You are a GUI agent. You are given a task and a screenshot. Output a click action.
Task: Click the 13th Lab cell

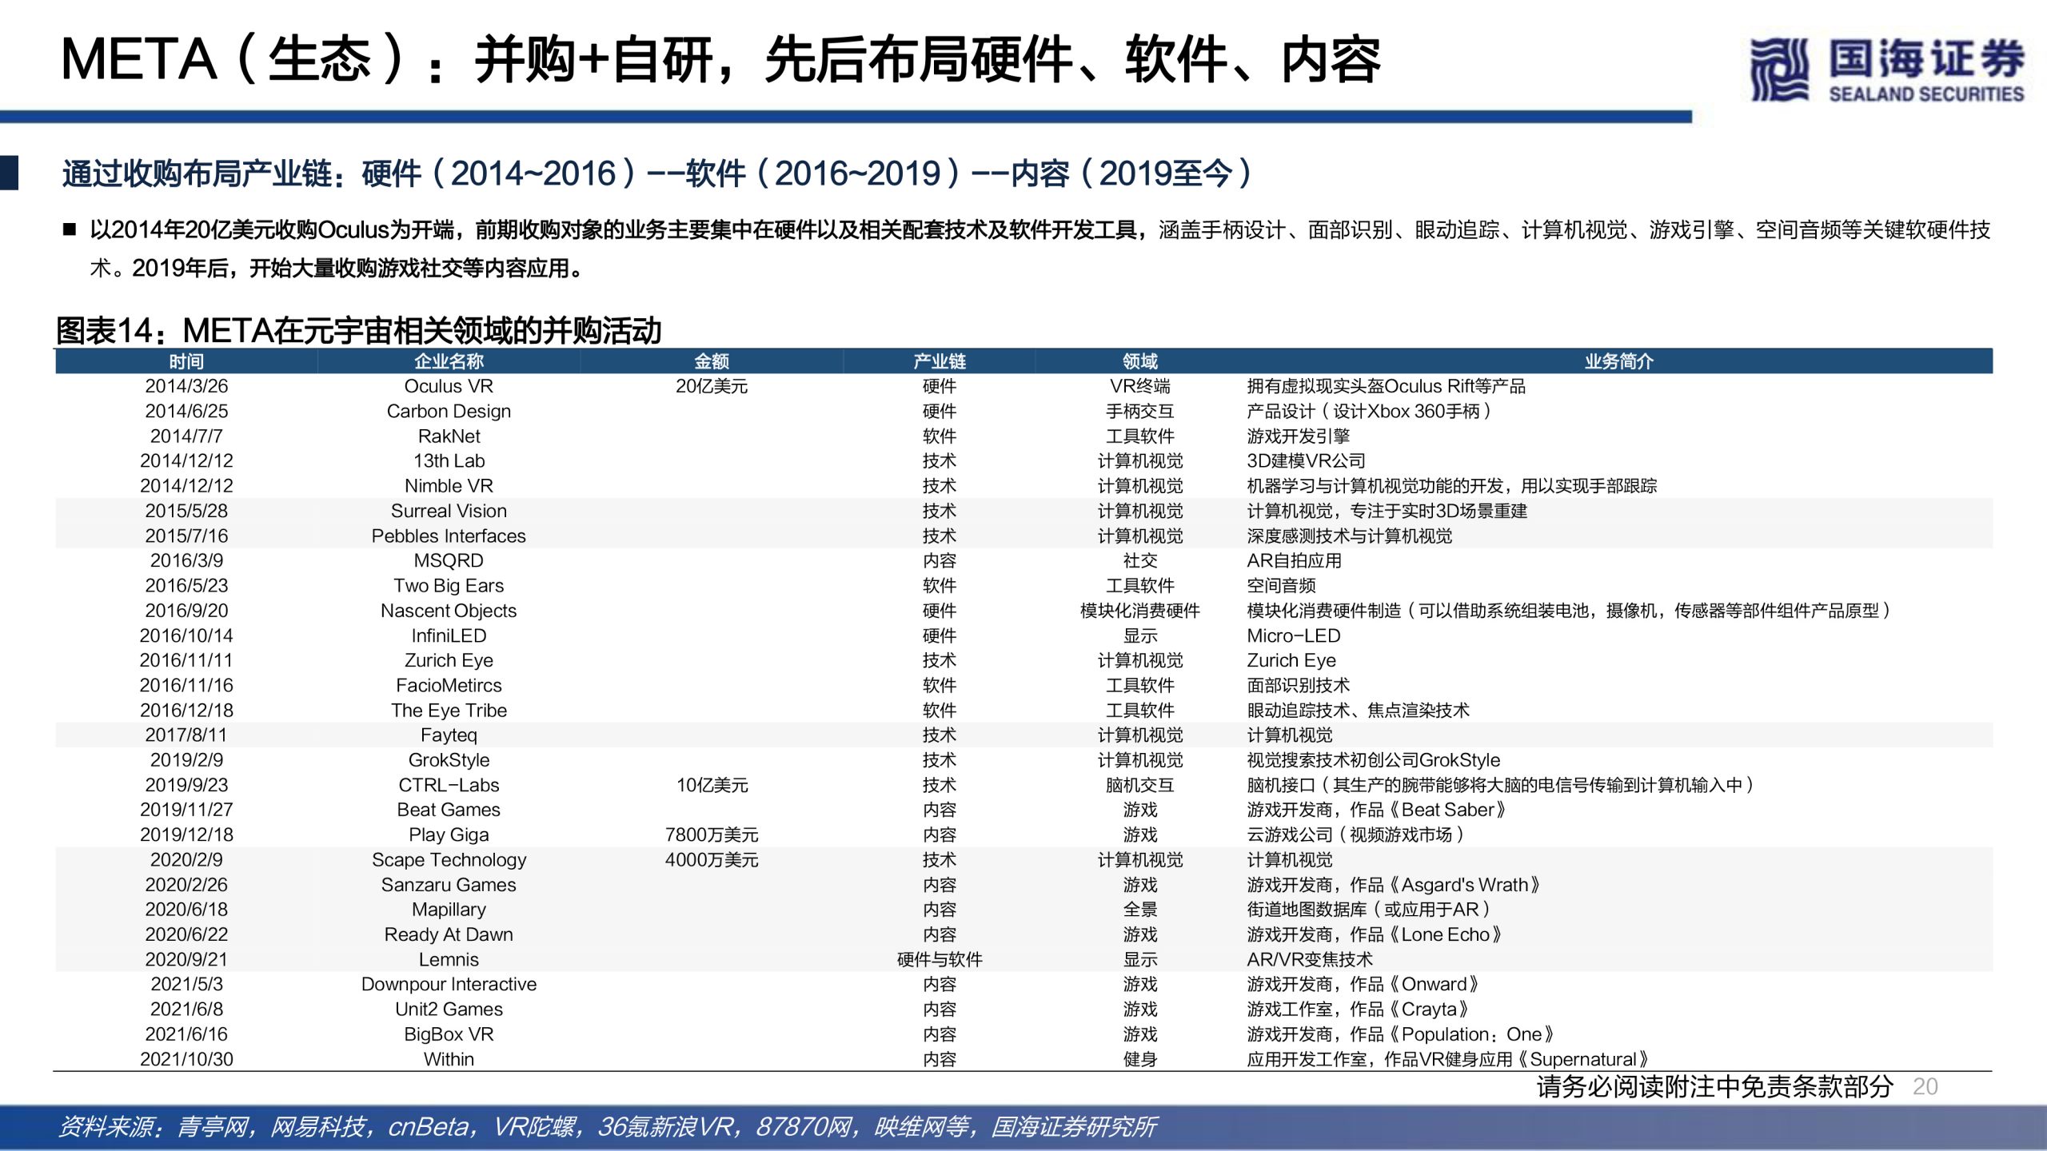449,460
